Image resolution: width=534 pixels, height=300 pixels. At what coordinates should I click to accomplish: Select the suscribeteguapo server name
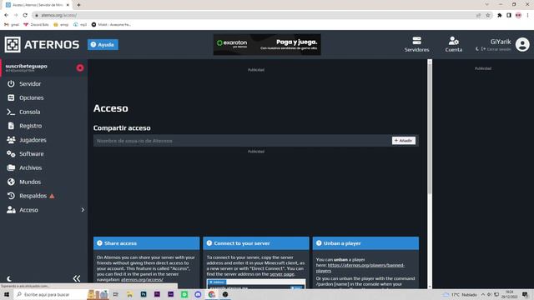click(26, 66)
